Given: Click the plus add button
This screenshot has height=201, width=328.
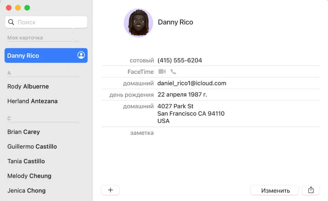Looking at the screenshot, I should coord(111,190).
